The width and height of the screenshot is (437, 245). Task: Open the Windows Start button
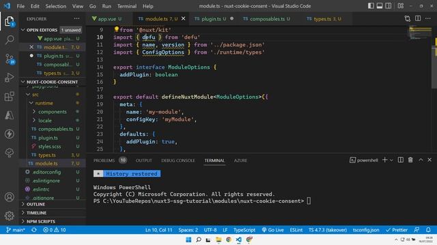click(188, 240)
